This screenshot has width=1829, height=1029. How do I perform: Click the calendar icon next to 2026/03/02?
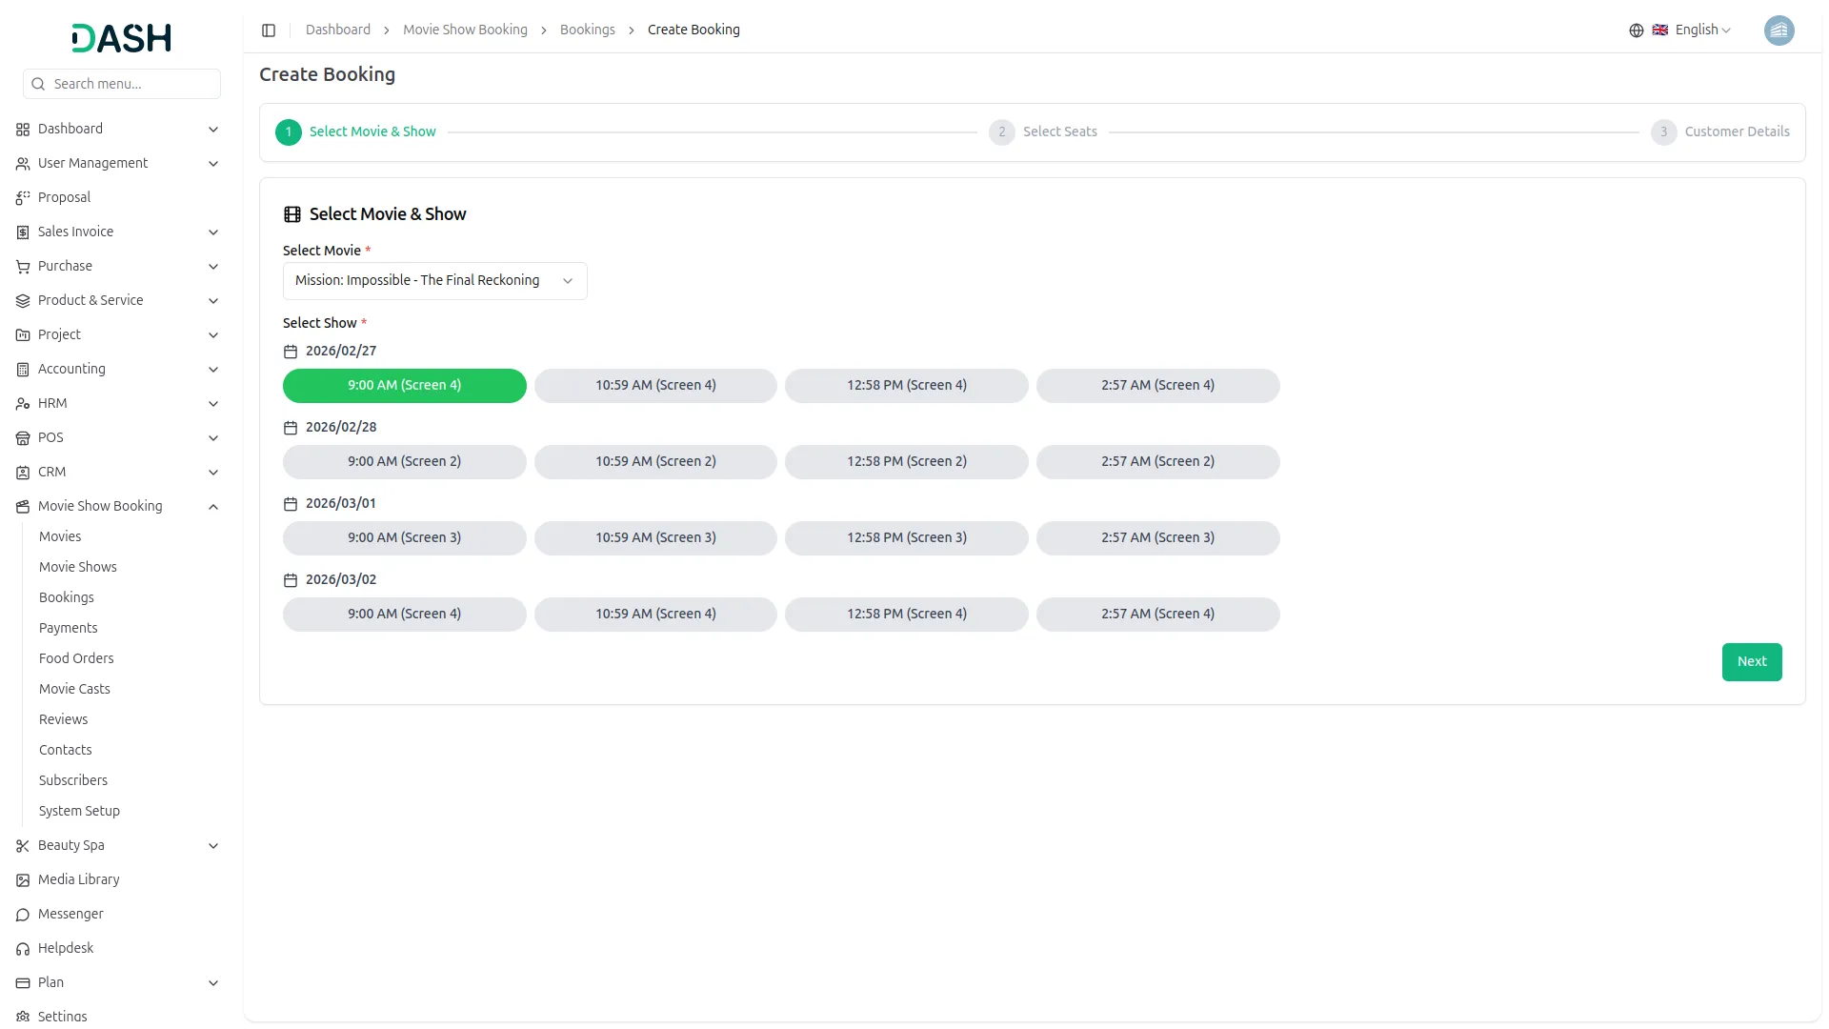291,580
